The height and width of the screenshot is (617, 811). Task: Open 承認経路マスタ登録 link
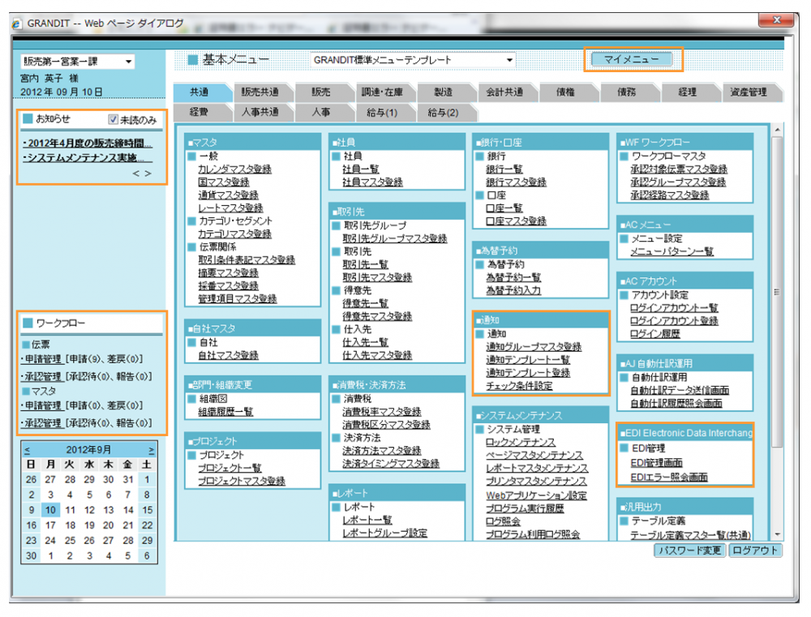tap(670, 195)
